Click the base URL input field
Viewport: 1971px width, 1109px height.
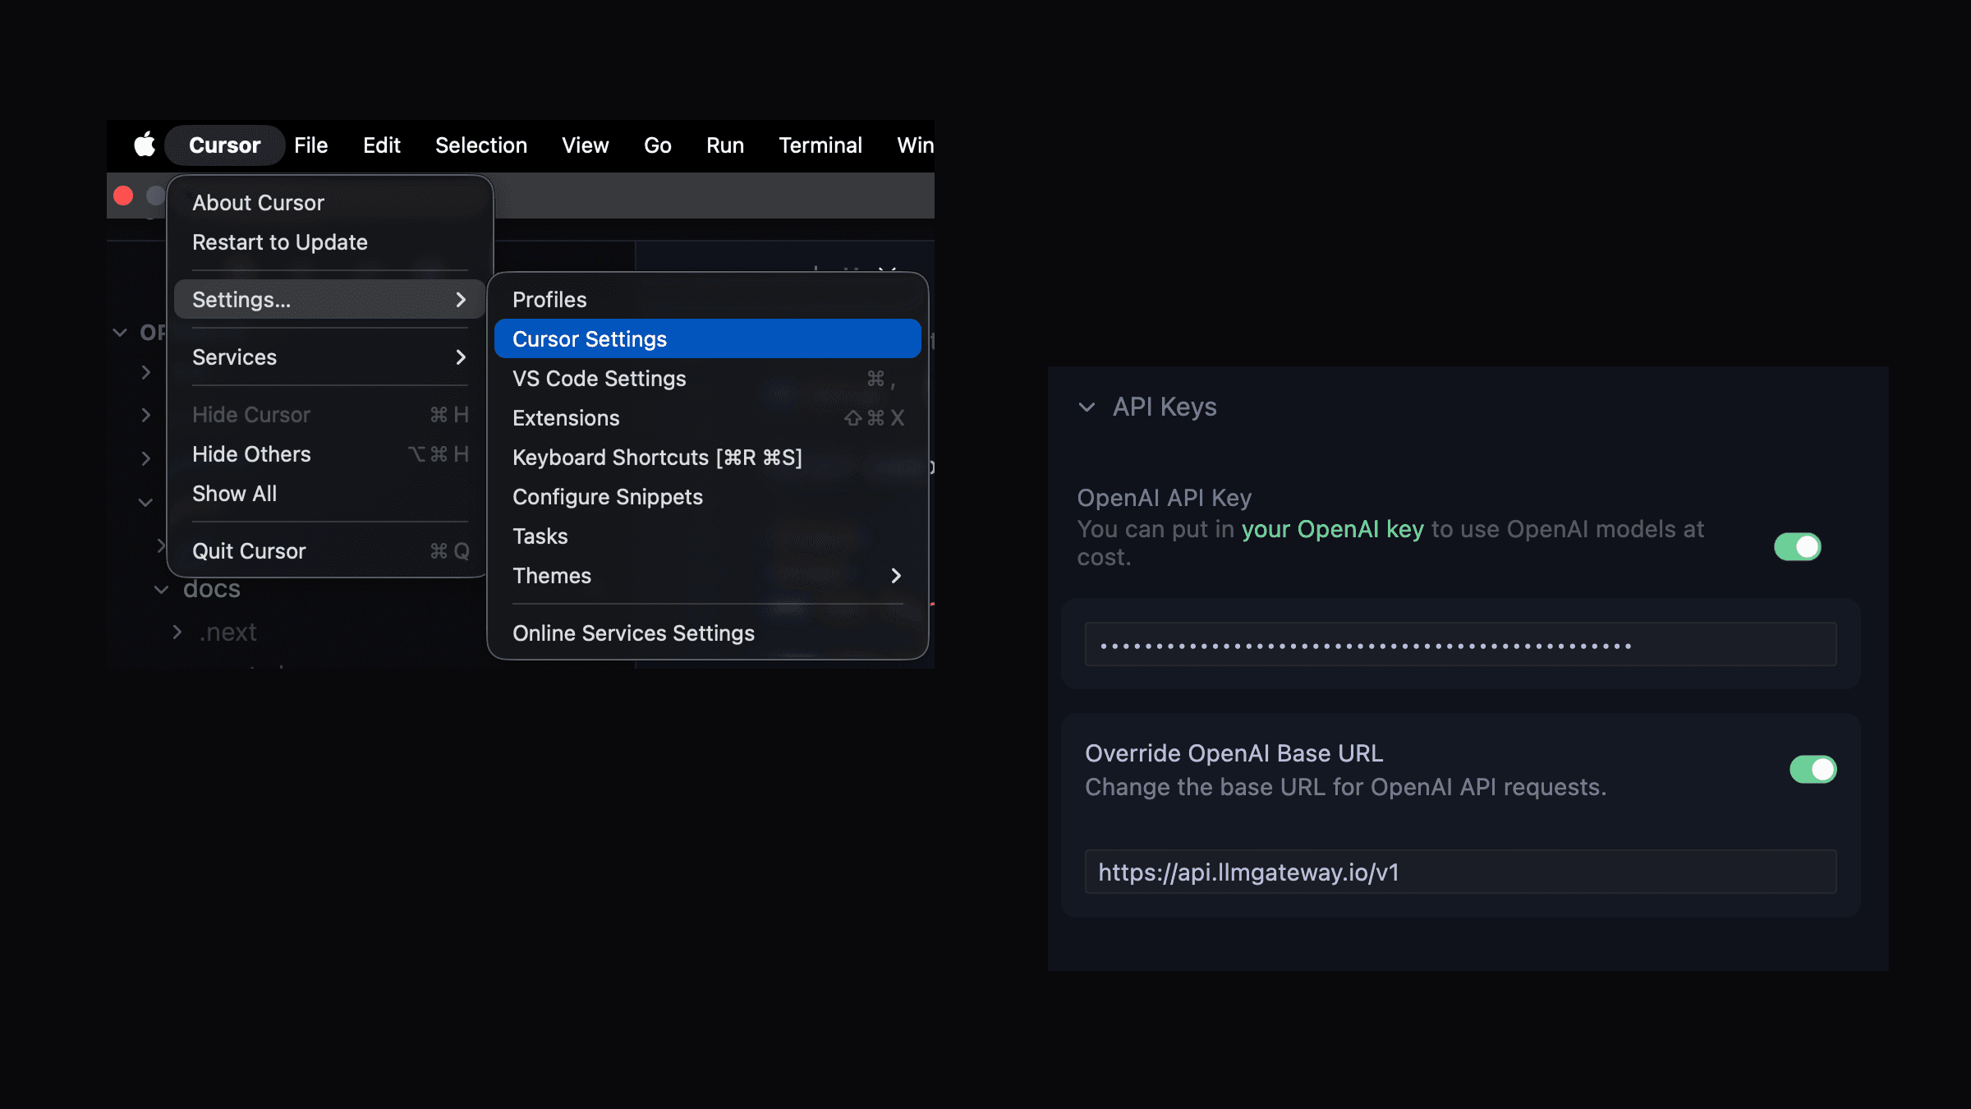[1460, 872]
